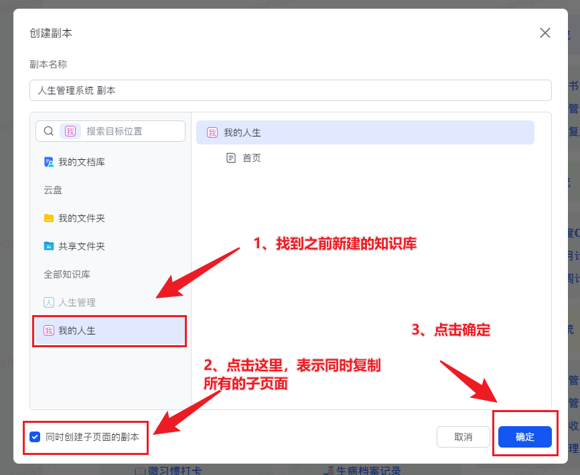Tick the 微习惯打卡 checkbox behind the dialog
Viewport: 580px width, 475px height.
pos(140,471)
